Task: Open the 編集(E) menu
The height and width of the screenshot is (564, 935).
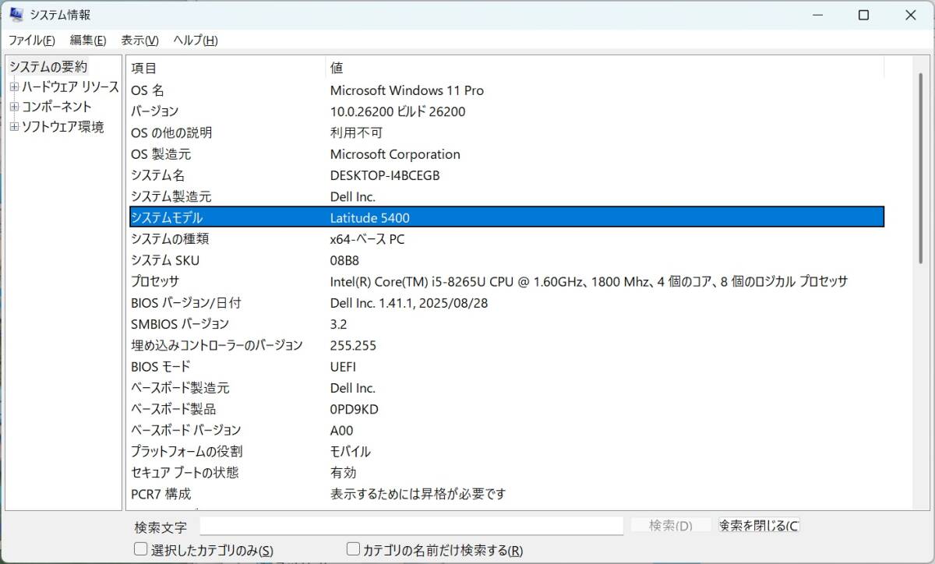Action: click(88, 41)
